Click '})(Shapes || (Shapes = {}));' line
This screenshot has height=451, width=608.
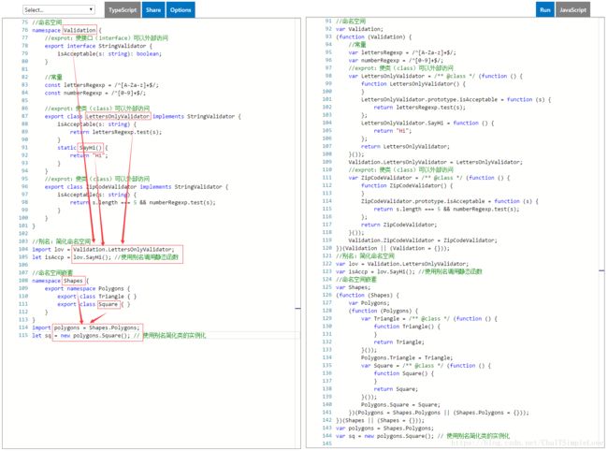[380, 420]
